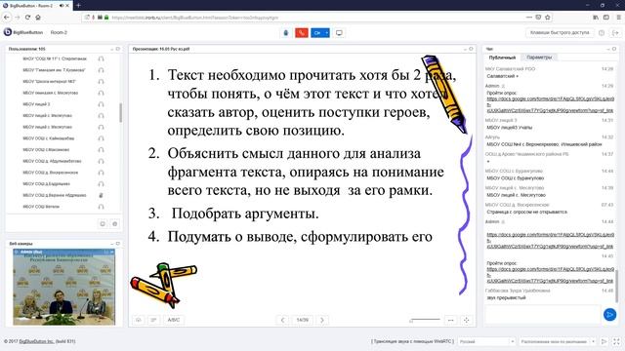Go to the next slide
The height and width of the screenshot is (351, 625).
coord(322,320)
